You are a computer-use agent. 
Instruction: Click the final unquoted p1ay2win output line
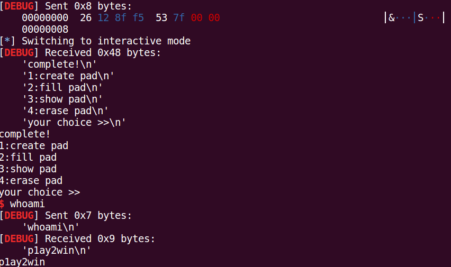[x=22, y=262]
